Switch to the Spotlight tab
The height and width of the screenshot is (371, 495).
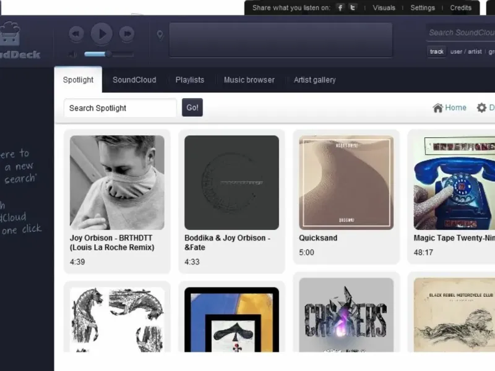[78, 80]
